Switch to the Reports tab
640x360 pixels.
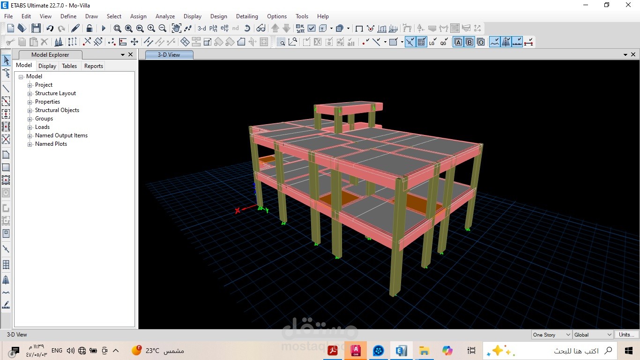point(94,66)
